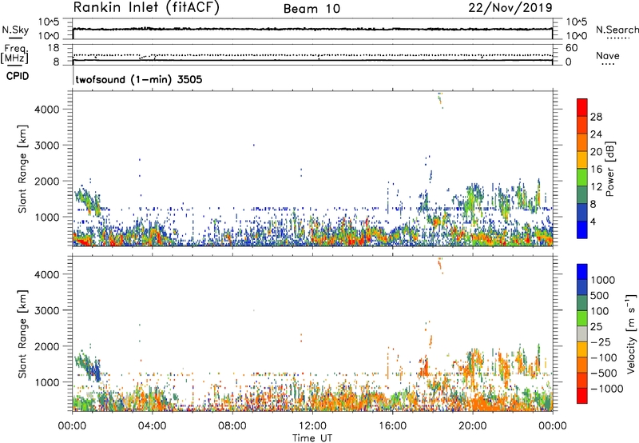The width and height of the screenshot is (639, 443).
Task: Click the 3000 km tick on velocity panel
Action: 46,310
